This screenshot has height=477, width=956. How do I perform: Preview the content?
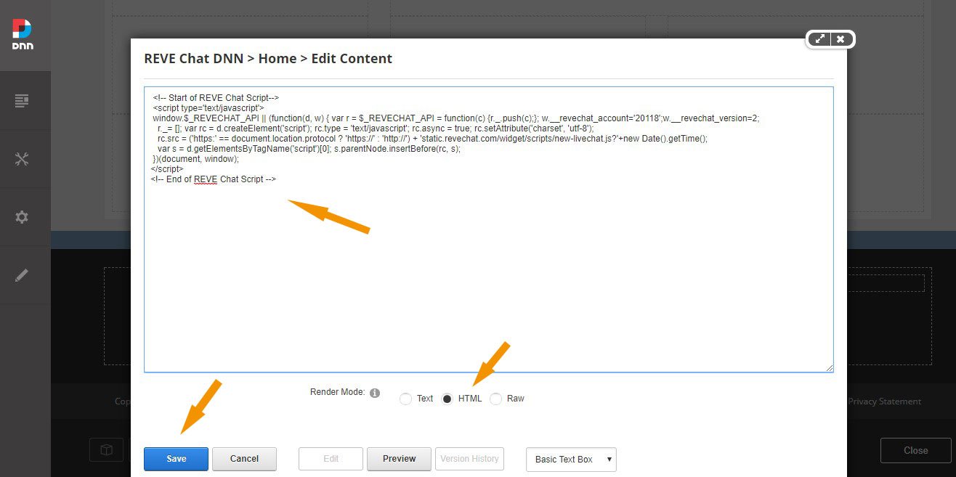399,459
